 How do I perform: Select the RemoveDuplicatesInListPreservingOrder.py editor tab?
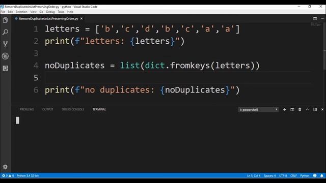tap(48, 19)
